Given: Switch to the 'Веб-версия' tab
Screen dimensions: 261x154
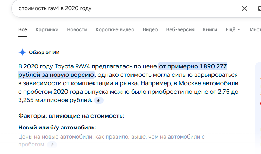Looking at the screenshot, I should [x=180, y=29].
